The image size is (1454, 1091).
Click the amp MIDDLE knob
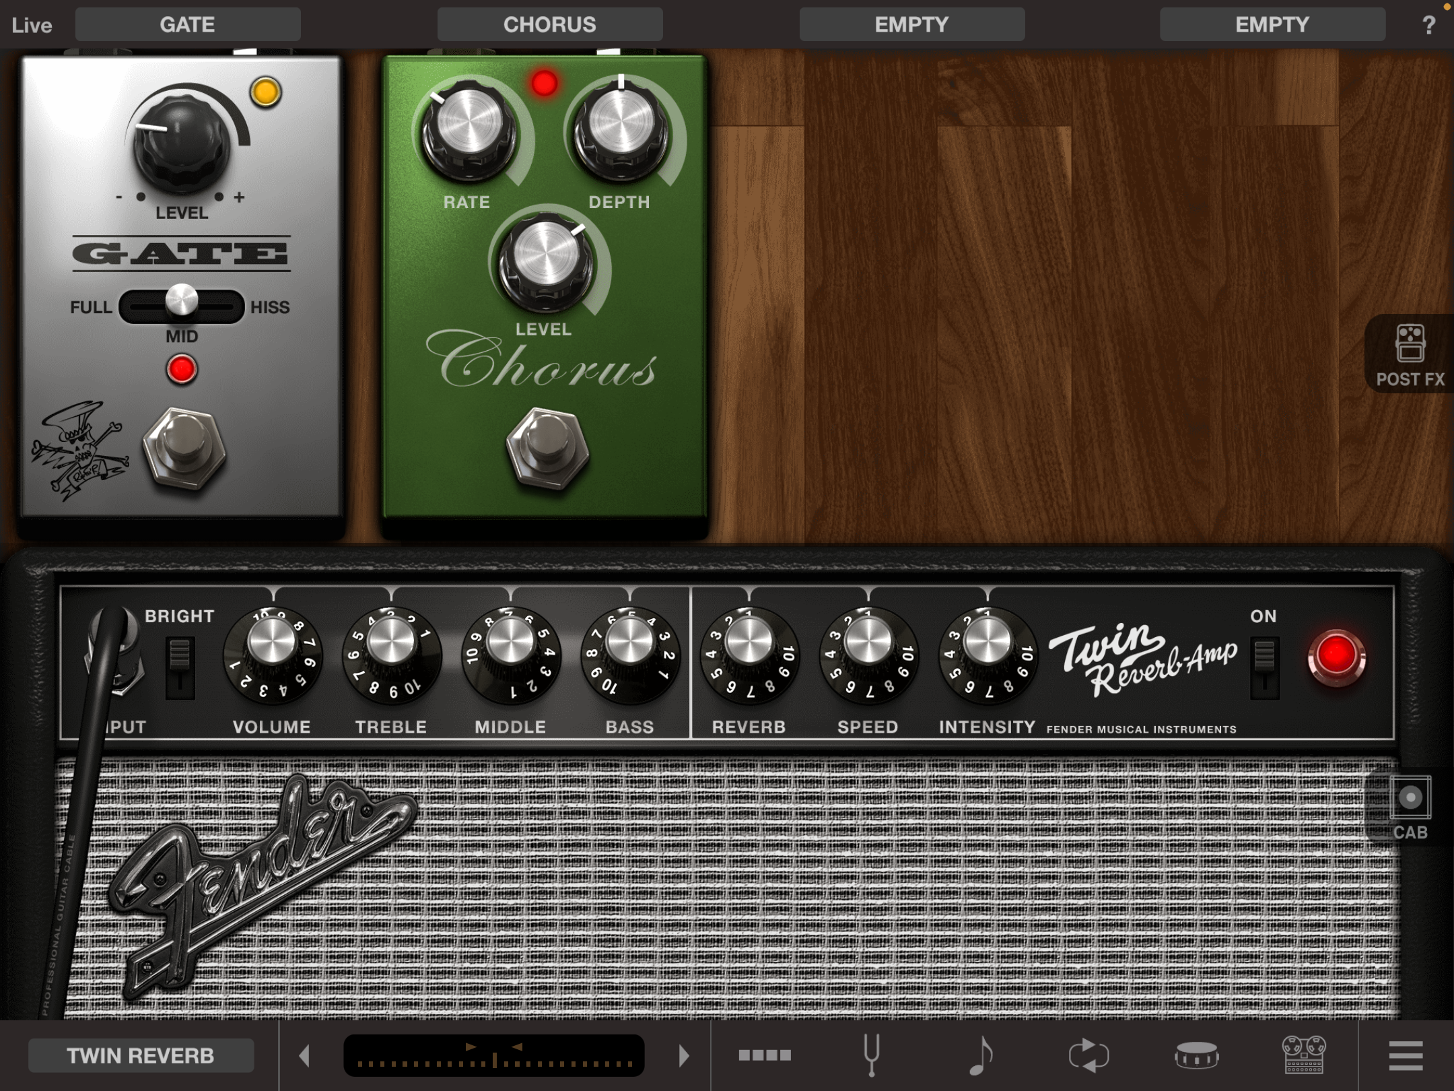510,655
